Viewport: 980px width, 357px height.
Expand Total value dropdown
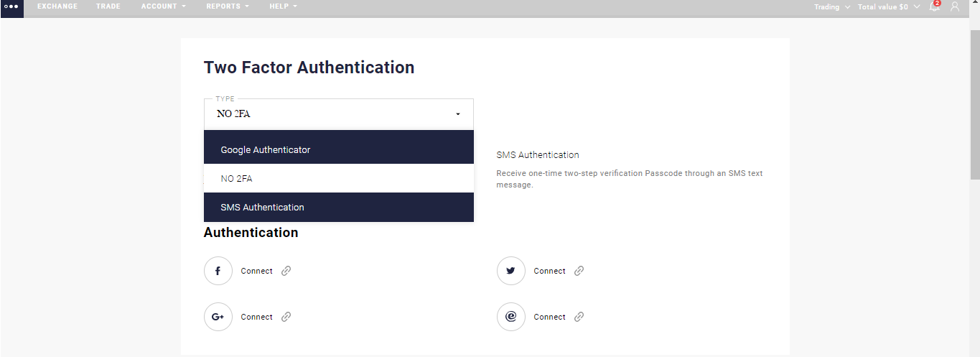(889, 7)
